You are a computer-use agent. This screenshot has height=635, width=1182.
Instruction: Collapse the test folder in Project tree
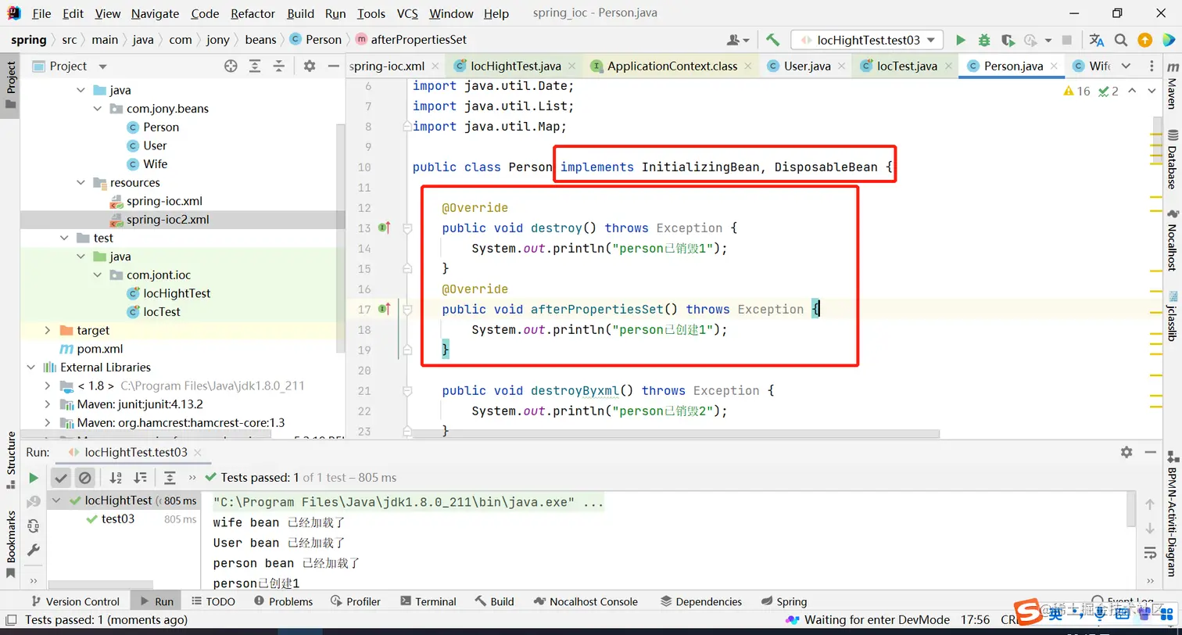[65, 238]
